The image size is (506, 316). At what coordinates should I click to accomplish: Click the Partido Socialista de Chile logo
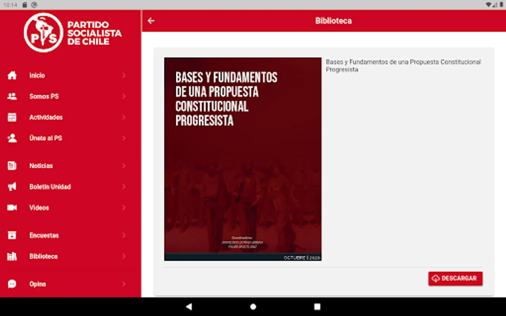(73, 33)
